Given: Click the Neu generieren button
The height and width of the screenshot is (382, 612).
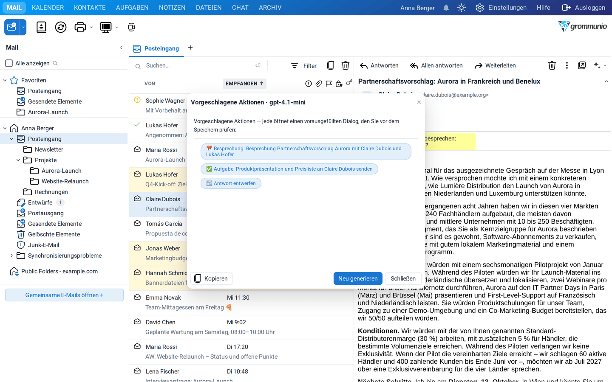Looking at the screenshot, I should pos(358,278).
